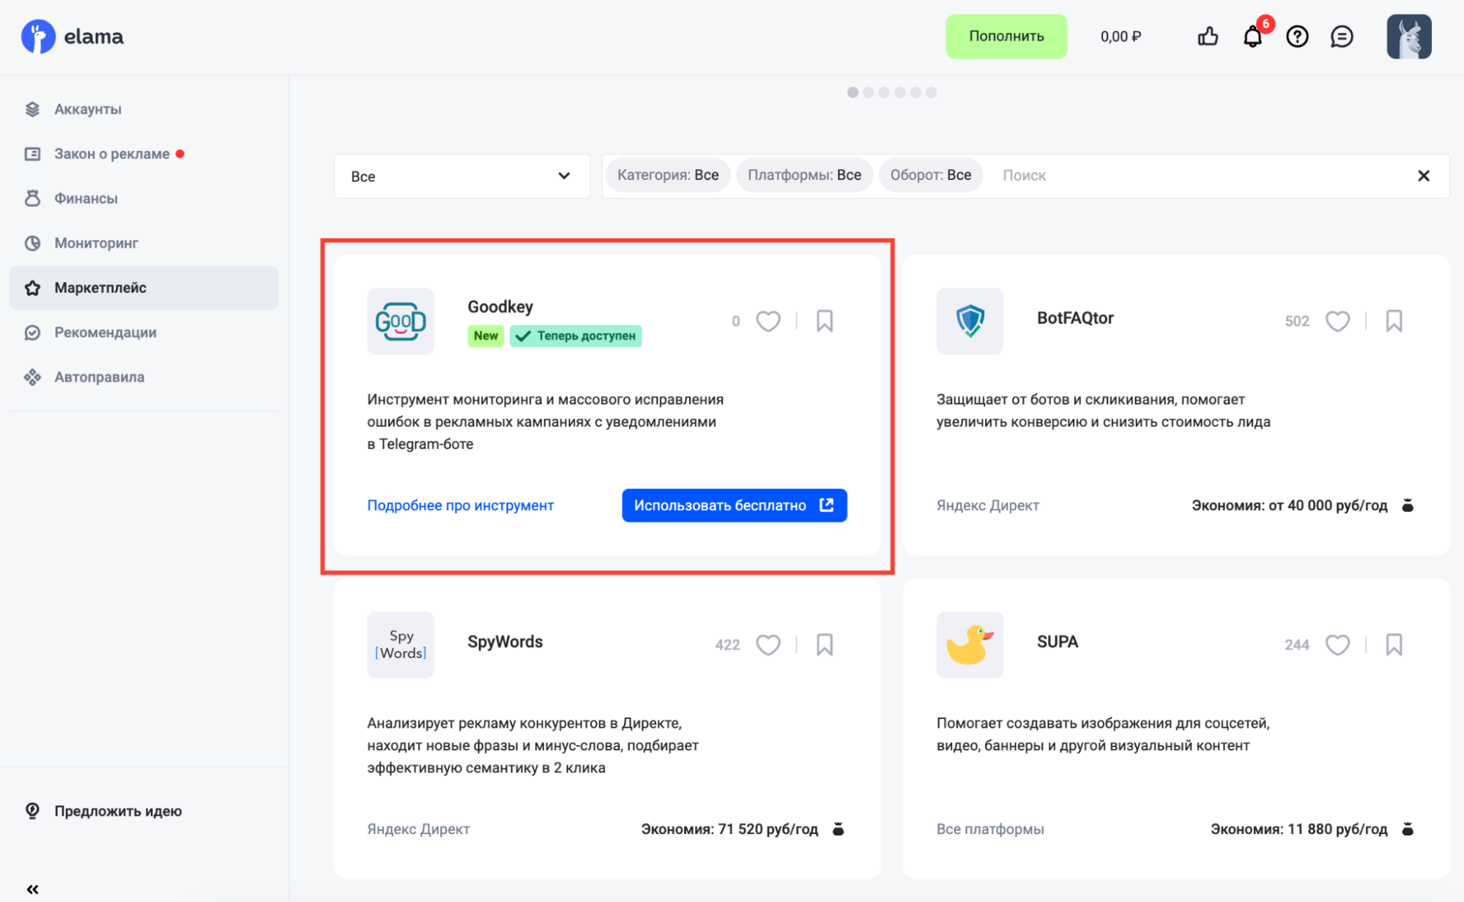The image size is (1464, 902).
Task: Click first carousel pagination dot
Action: 852,92
